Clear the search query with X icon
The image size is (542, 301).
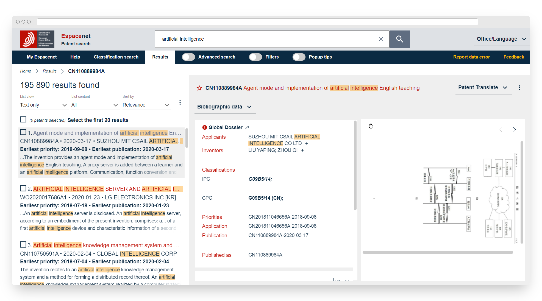pyautogui.click(x=381, y=39)
